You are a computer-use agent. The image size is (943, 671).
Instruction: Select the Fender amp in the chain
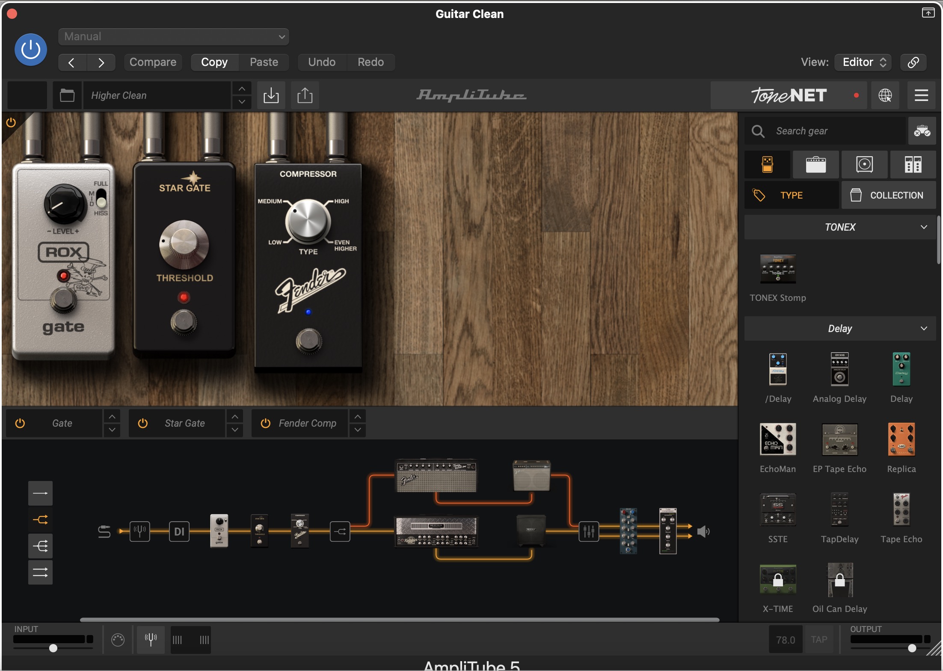point(436,476)
